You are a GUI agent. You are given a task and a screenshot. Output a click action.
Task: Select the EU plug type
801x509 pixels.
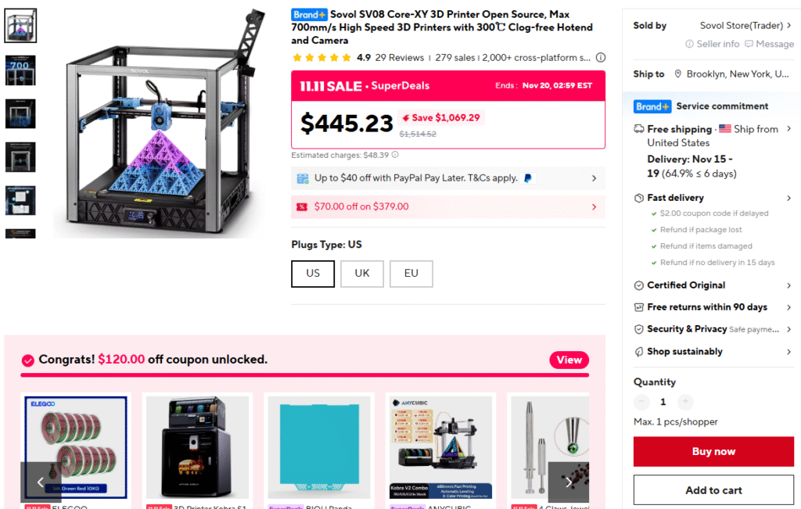point(411,274)
